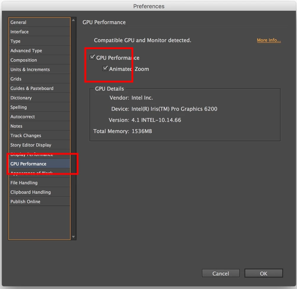
Task: Disable the GPU Performance checkbox
Action: [x=92, y=57]
